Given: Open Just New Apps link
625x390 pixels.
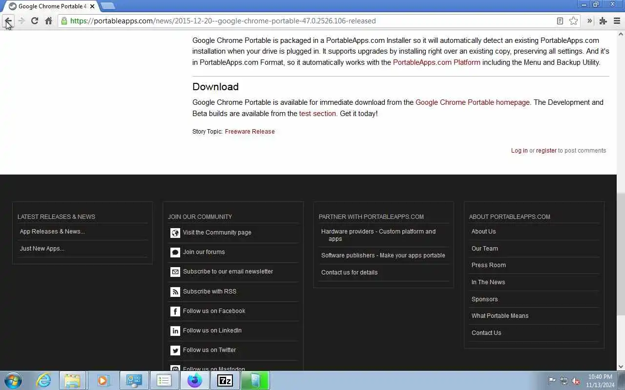Looking at the screenshot, I should pyautogui.click(x=42, y=249).
